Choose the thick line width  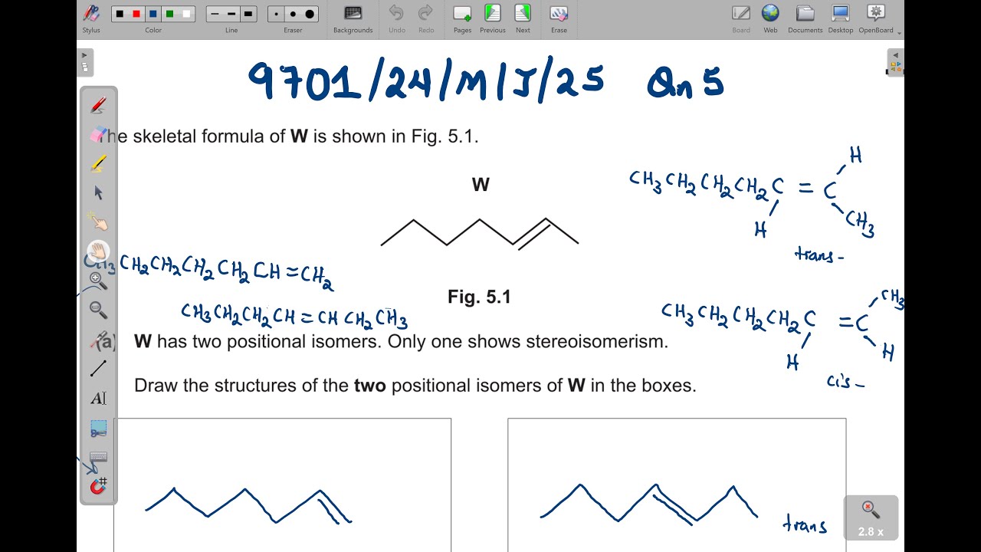tap(248, 14)
